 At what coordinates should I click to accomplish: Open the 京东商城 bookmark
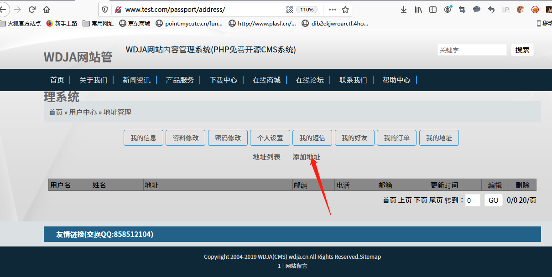tap(135, 23)
